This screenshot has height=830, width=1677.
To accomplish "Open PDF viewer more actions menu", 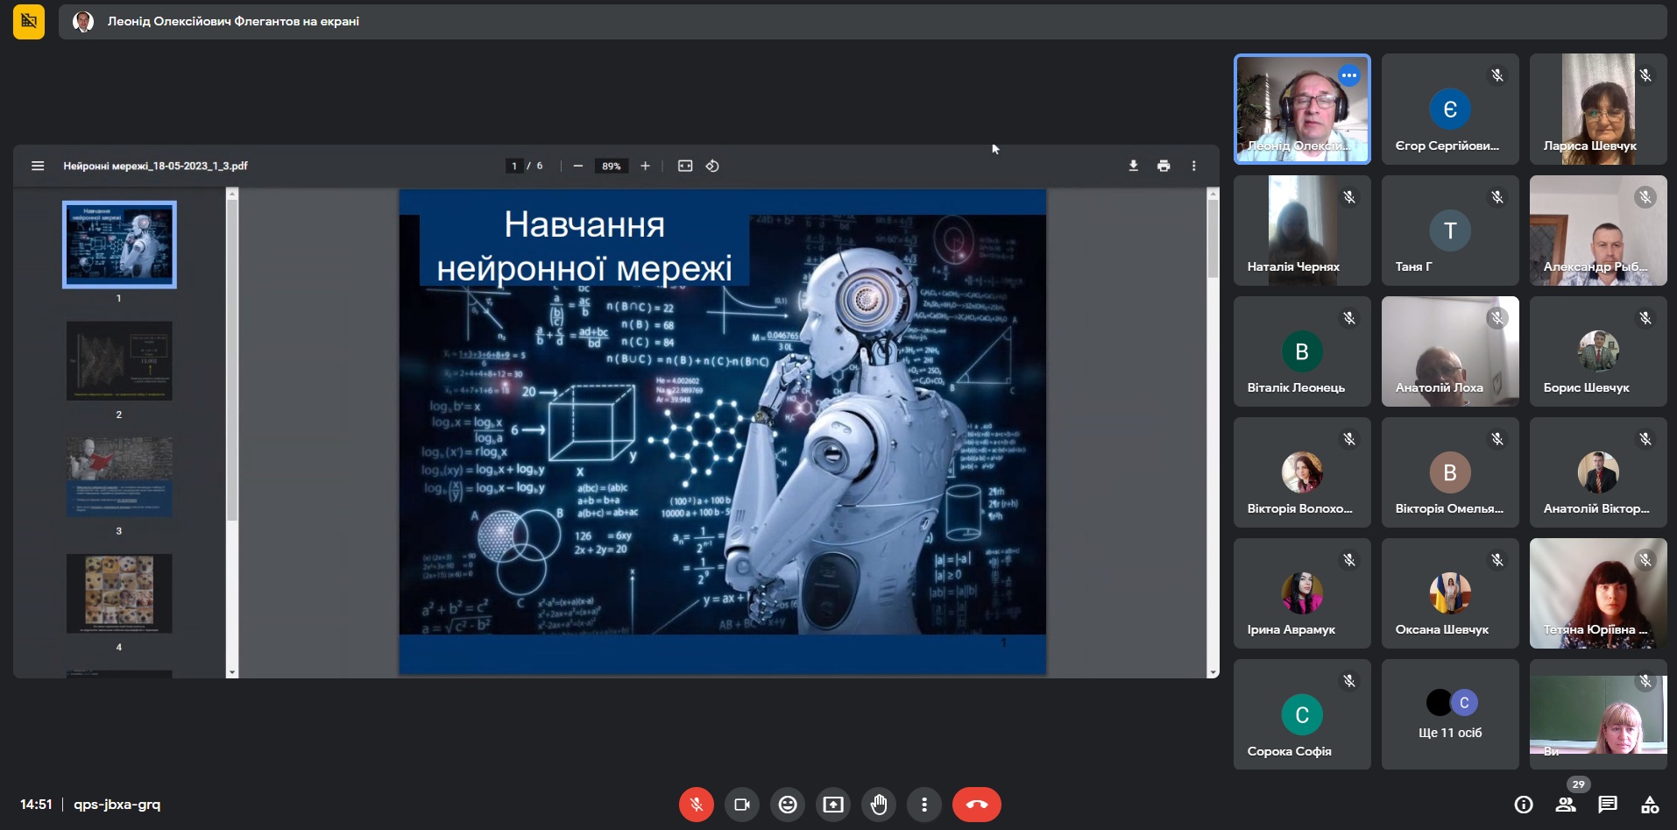I will (x=1193, y=166).
